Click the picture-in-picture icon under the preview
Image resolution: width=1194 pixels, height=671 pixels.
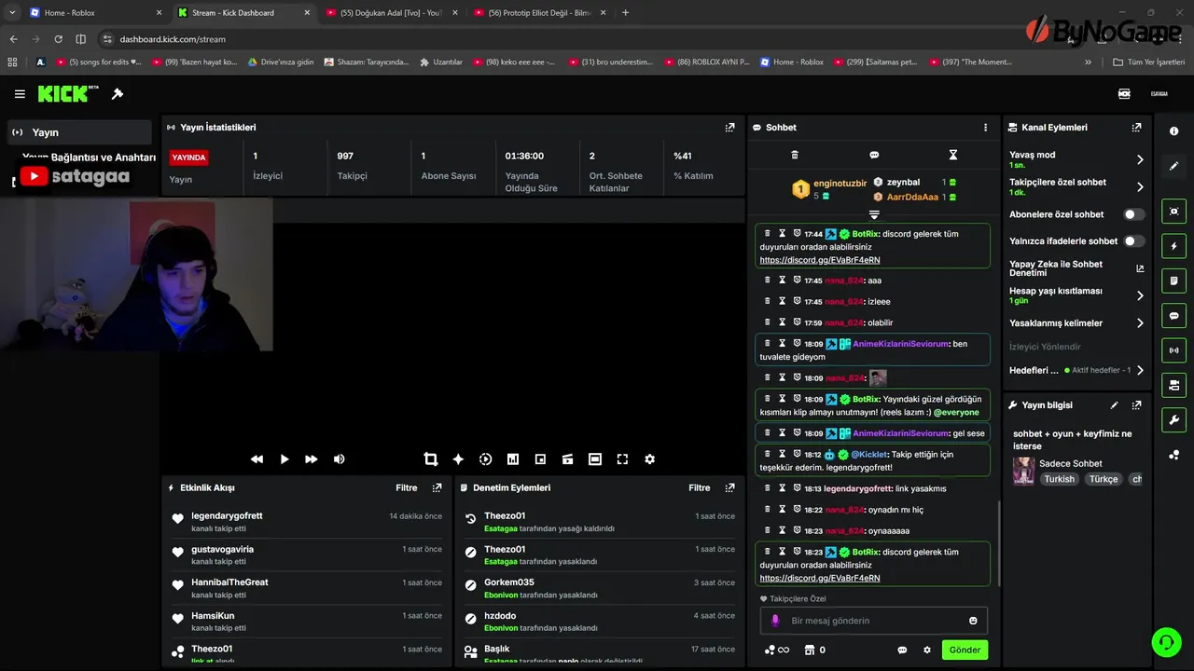click(540, 459)
